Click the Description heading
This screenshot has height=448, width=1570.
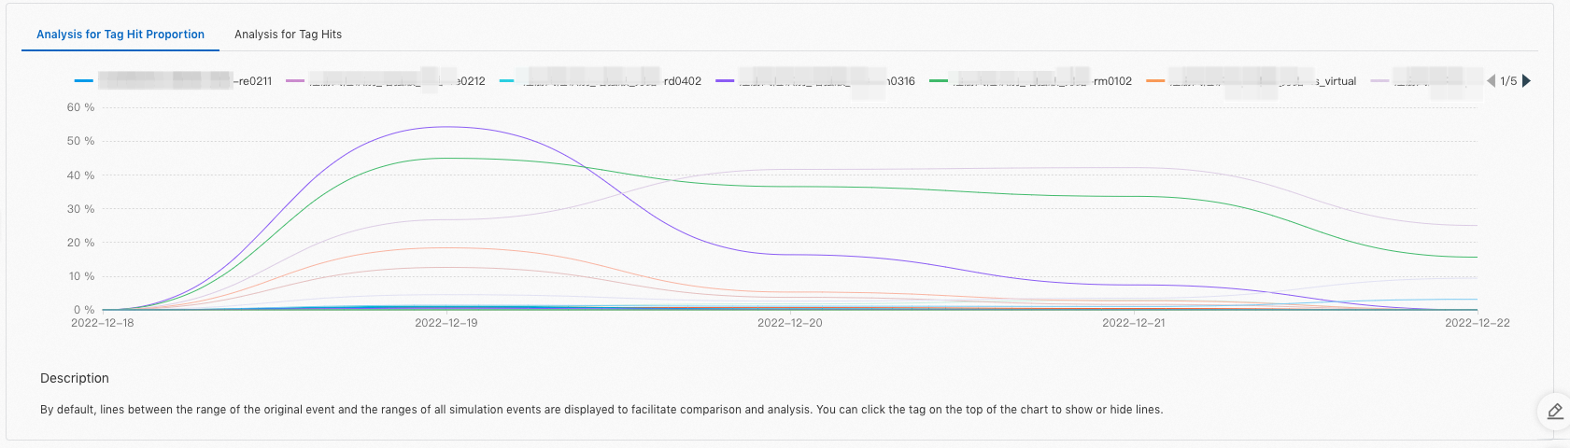click(75, 378)
